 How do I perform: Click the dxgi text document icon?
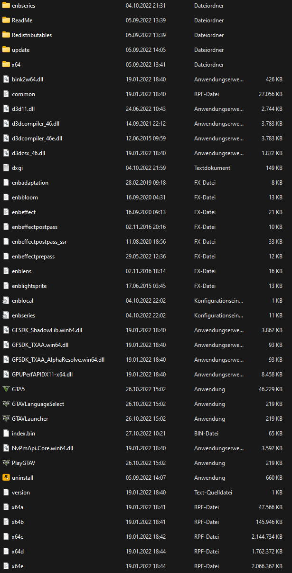(x=6, y=168)
